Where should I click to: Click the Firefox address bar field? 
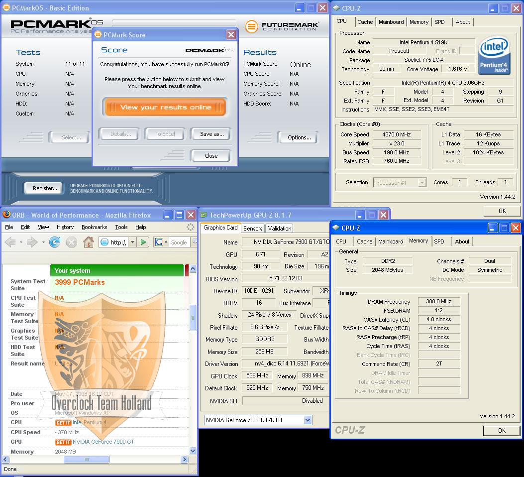(x=114, y=242)
